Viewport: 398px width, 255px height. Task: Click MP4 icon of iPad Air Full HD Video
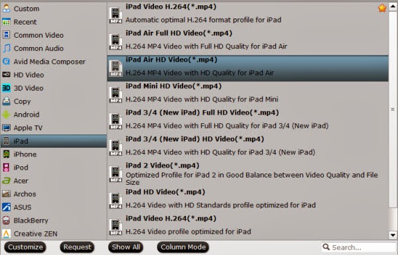click(x=115, y=42)
